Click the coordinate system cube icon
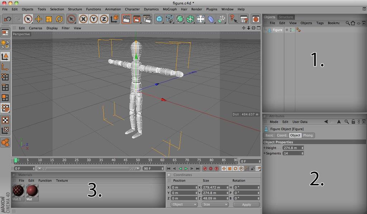Viewport: 367px width, 214px height. point(115,19)
